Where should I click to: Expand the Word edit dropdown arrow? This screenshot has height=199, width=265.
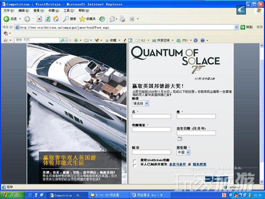pos(138,19)
